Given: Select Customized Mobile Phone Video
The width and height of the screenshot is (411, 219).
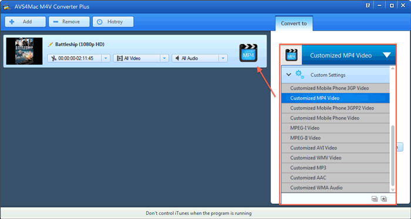Looking at the screenshot, I should point(335,118).
